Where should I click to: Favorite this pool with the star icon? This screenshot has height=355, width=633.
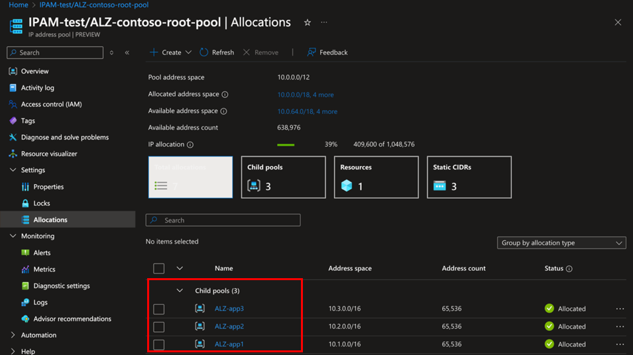(x=308, y=23)
